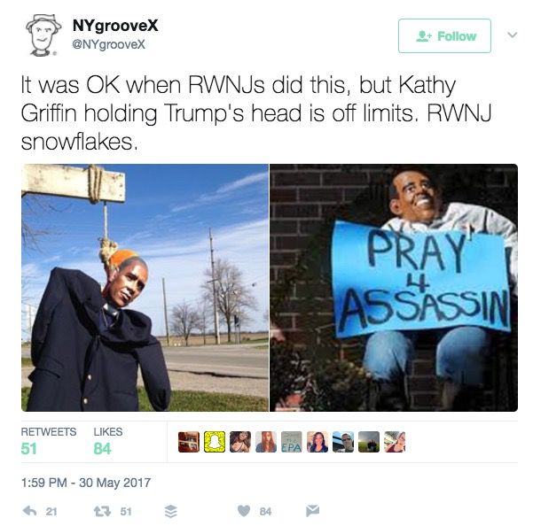Open NYgrooveX profile avatar

43,35
